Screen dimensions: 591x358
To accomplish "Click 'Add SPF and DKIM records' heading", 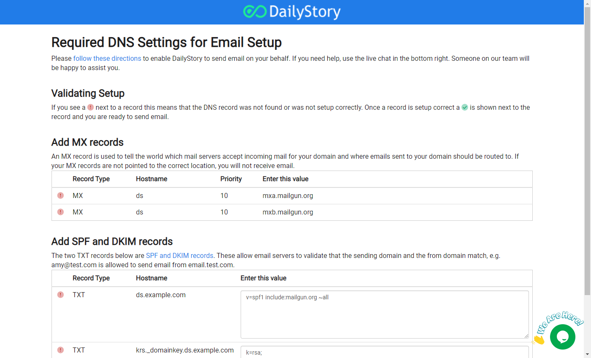I will click(112, 241).
